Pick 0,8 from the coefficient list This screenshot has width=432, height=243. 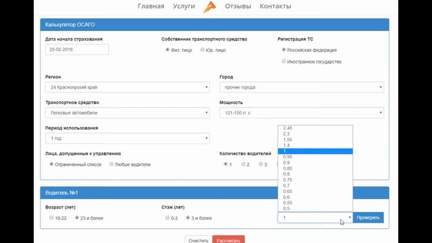pyautogui.click(x=315, y=174)
